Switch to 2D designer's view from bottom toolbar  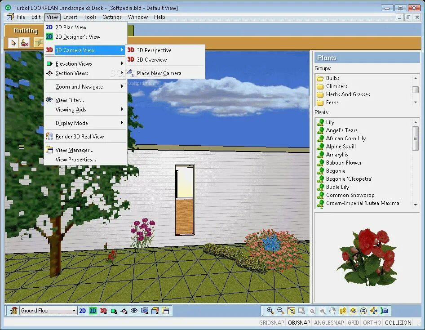point(93,311)
